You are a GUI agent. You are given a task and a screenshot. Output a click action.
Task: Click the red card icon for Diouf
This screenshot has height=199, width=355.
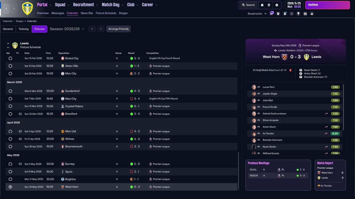(290, 70)
